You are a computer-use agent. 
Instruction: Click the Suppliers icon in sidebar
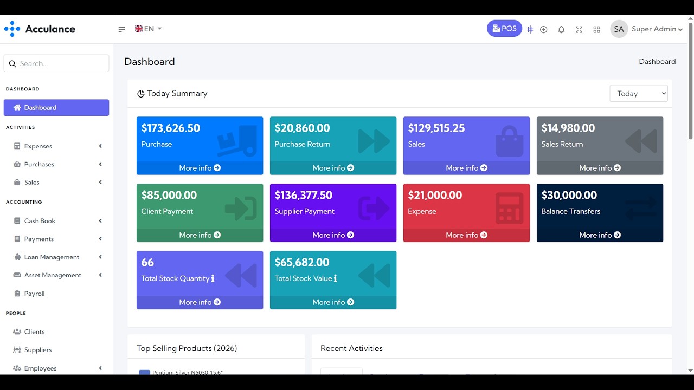click(17, 350)
